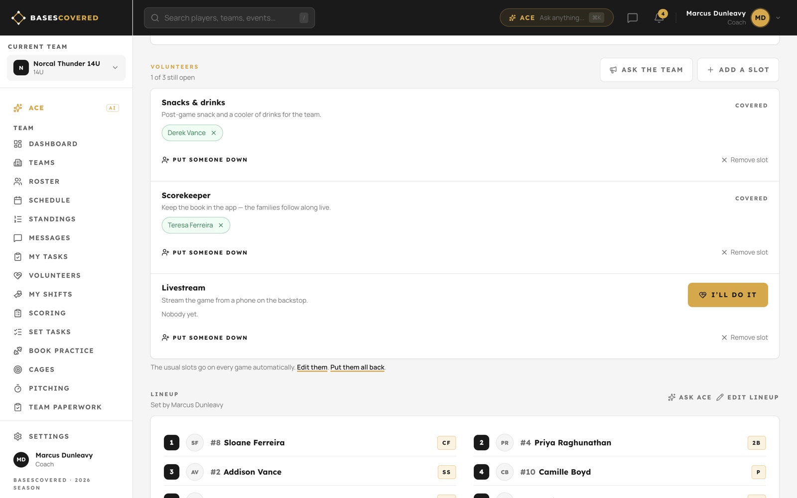The image size is (797, 498).
Task: Remove the Livestream slot
Action: pyautogui.click(x=745, y=338)
